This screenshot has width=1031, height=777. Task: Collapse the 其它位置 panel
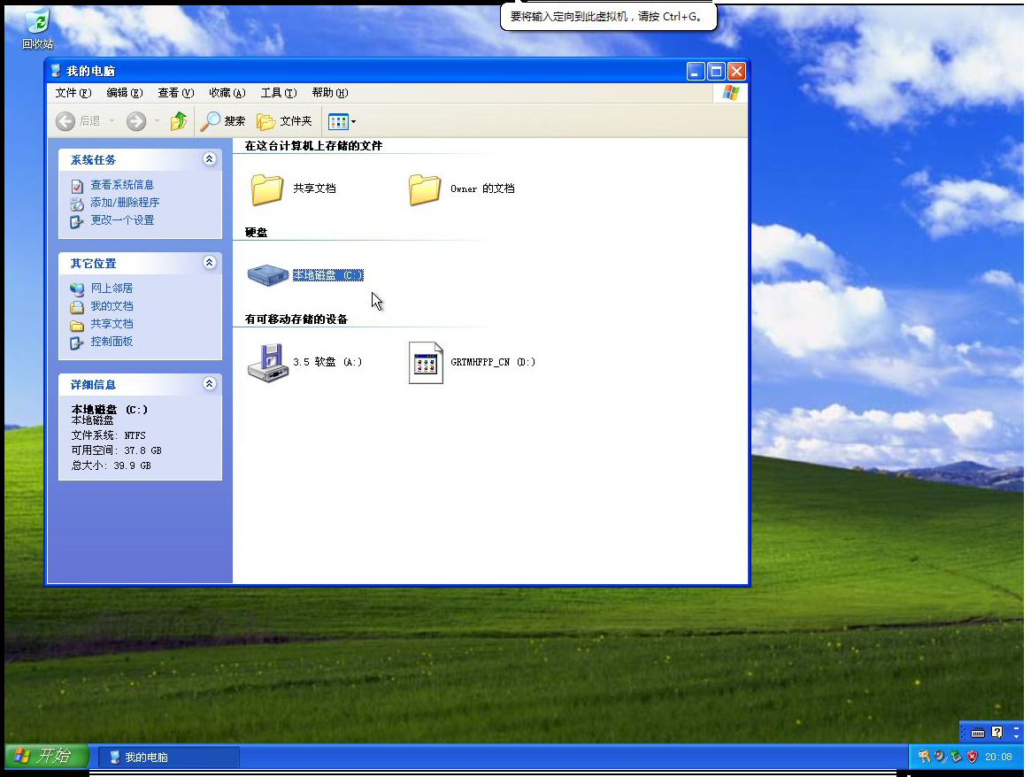pos(210,263)
